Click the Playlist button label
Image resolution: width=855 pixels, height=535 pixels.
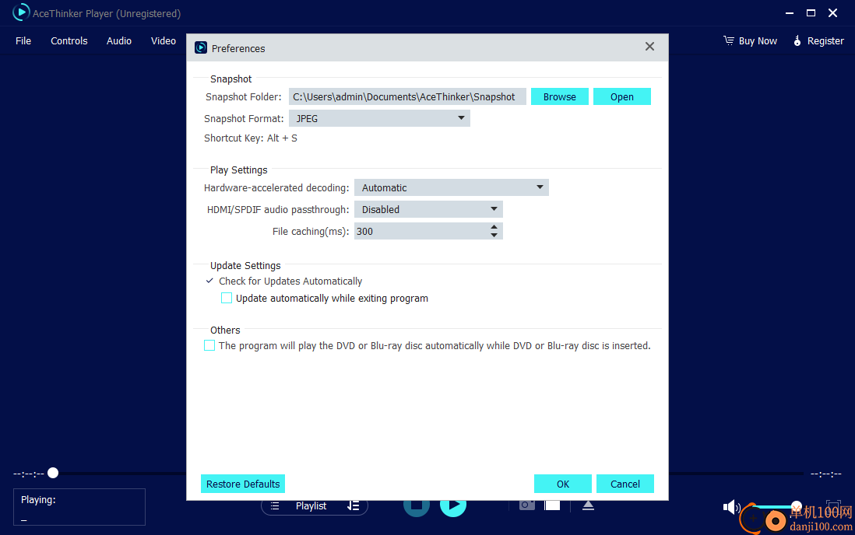point(311,506)
